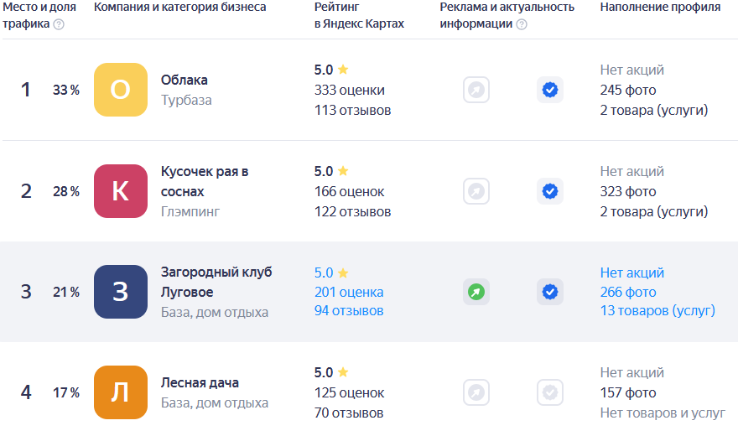The width and height of the screenshot is (738, 436).
Task: Click the blue verified badge in Облака row
Action: click(x=550, y=90)
